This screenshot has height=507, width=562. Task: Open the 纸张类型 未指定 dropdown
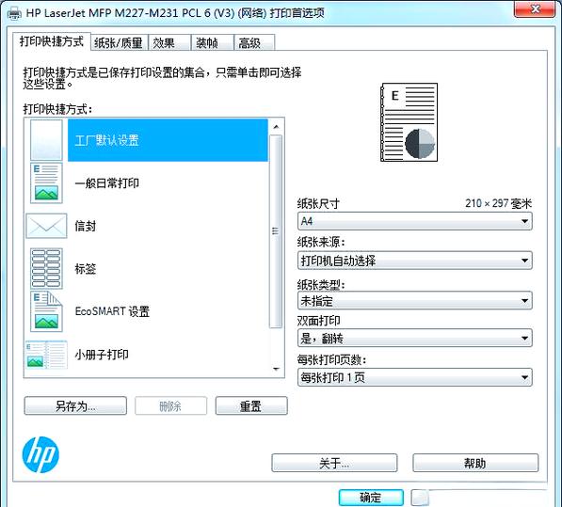coord(415,300)
